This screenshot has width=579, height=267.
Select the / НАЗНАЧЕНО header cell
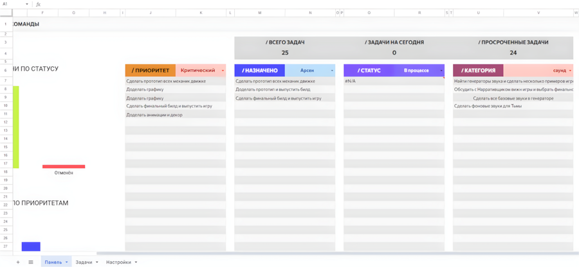(x=260, y=71)
